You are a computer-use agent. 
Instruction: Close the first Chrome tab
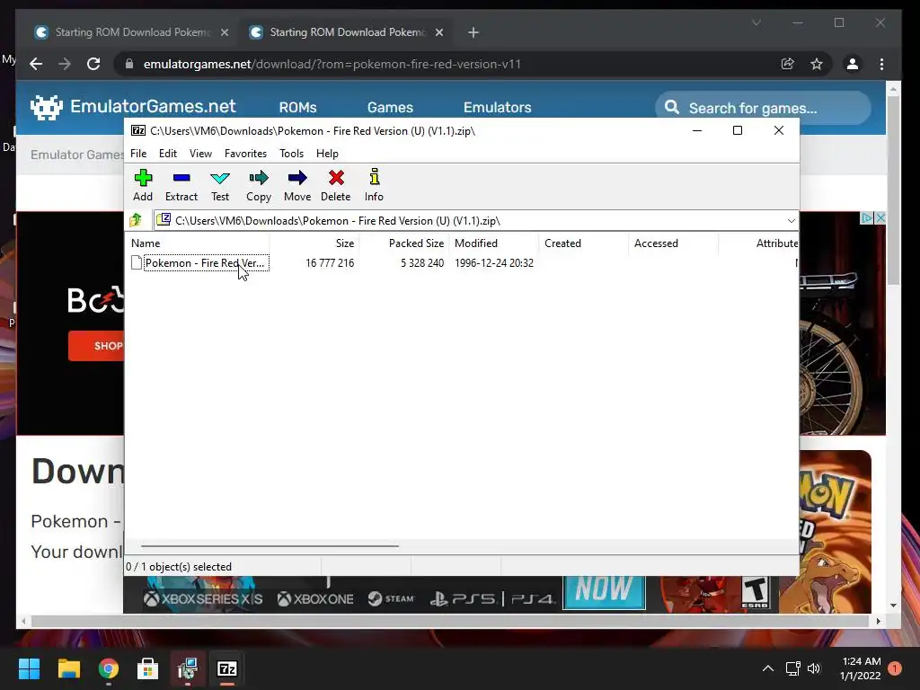pos(224,32)
